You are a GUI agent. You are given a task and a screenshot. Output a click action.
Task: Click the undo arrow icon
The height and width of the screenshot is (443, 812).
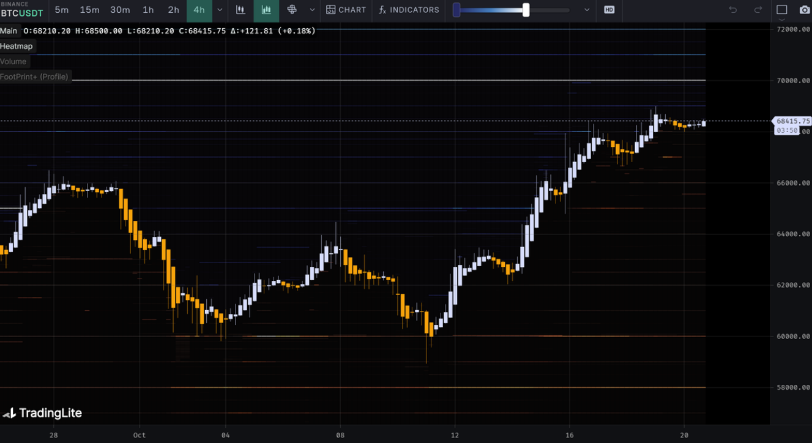(733, 10)
